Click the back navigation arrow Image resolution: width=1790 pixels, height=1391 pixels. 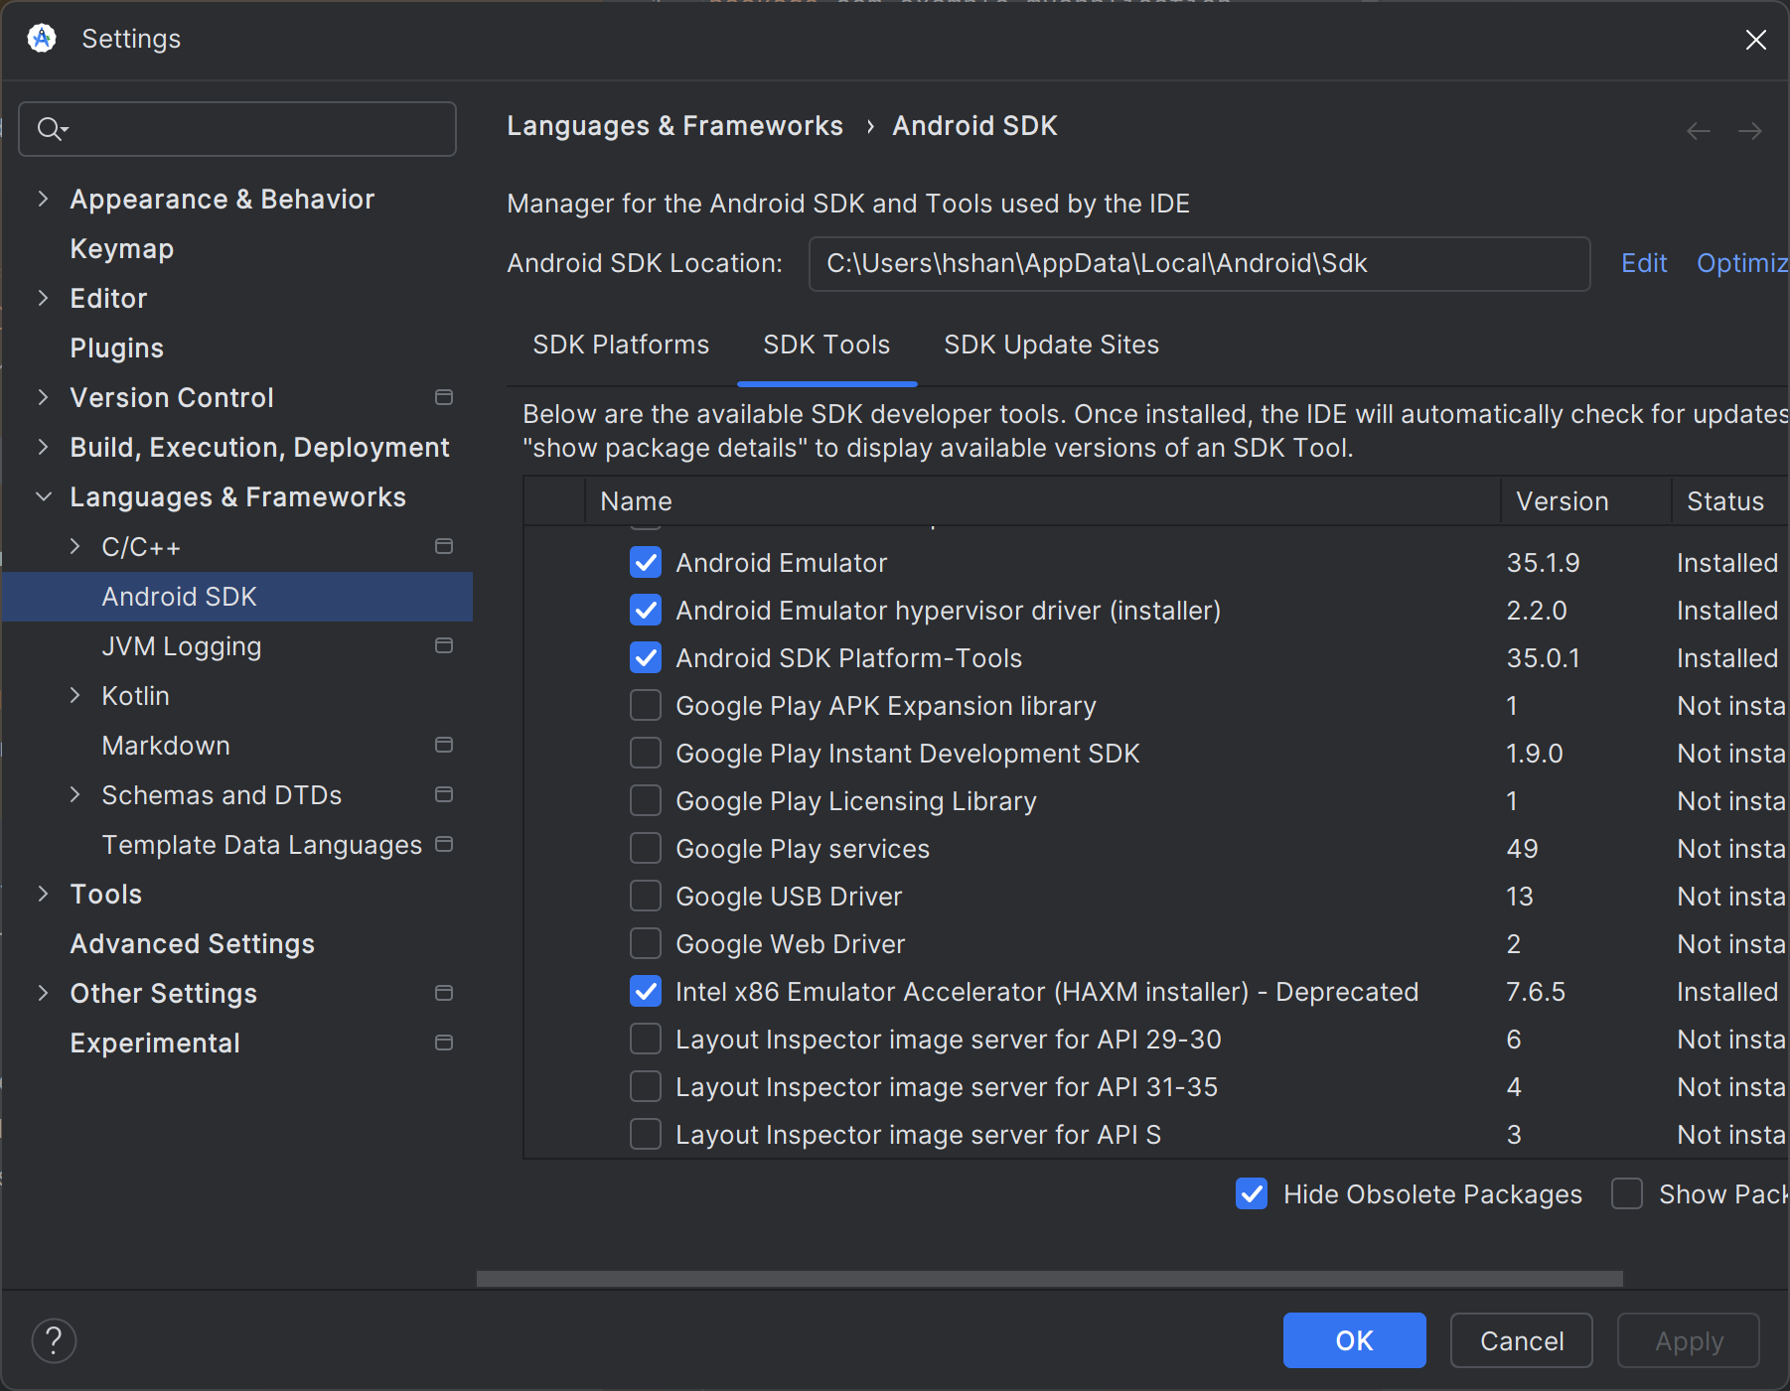[1699, 131]
